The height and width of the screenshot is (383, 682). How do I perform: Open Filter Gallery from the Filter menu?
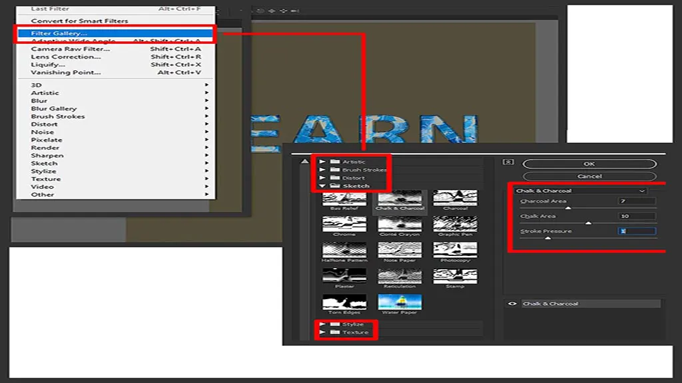click(x=116, y=33)
